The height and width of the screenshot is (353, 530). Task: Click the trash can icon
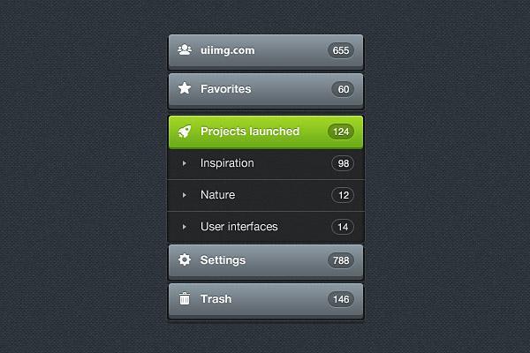pos(185,299)
